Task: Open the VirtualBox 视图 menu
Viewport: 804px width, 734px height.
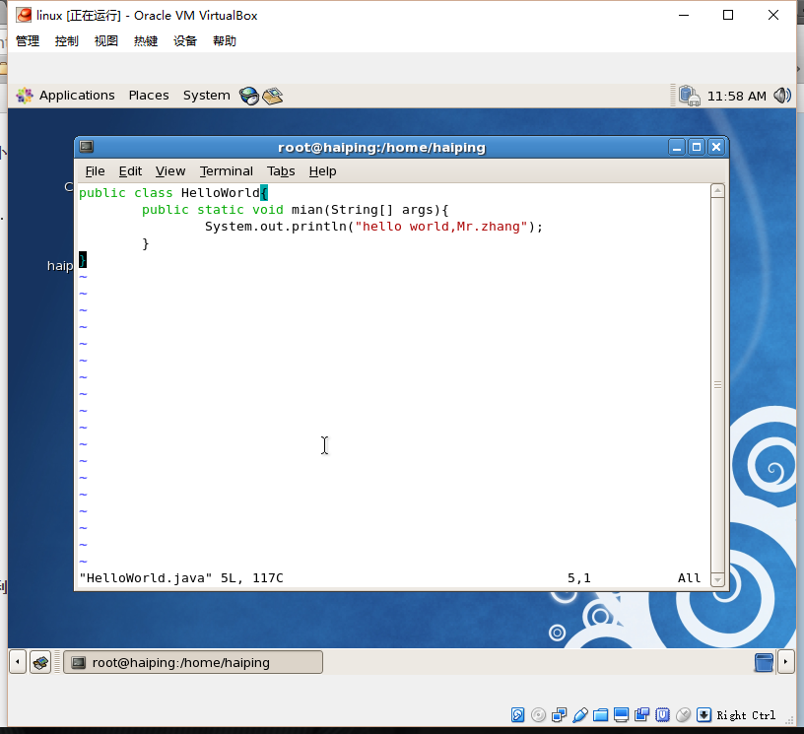Action: [x=106, y=41]
